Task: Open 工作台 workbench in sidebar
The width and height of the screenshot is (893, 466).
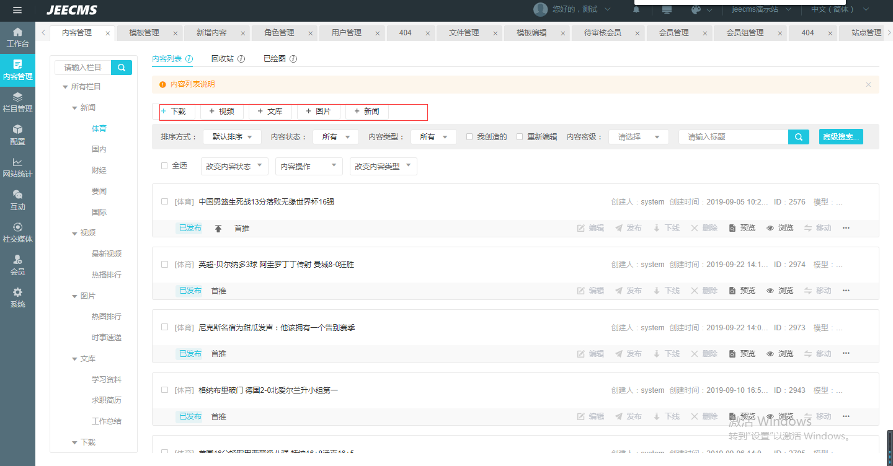Action: pyautogui.click(x=17, y=38)
